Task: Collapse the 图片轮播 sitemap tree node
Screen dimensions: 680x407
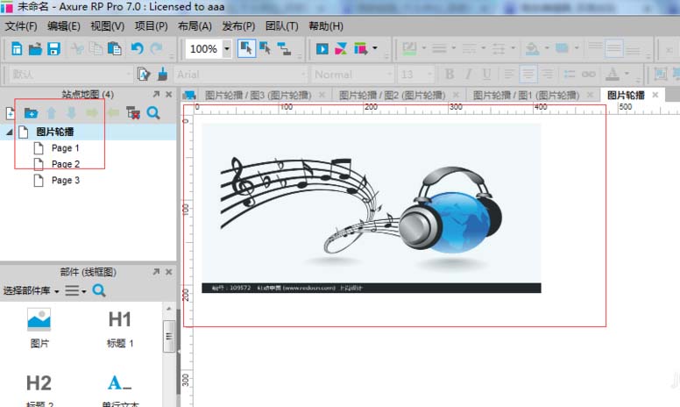Action: (x=9, y=132)
